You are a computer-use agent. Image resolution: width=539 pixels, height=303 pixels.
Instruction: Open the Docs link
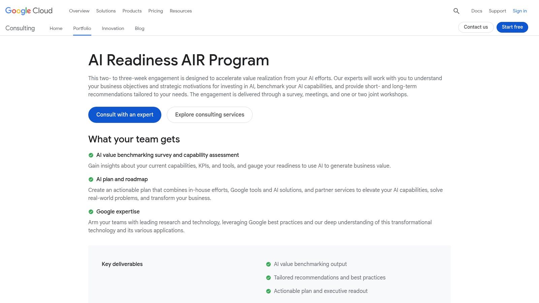point(477,11)
